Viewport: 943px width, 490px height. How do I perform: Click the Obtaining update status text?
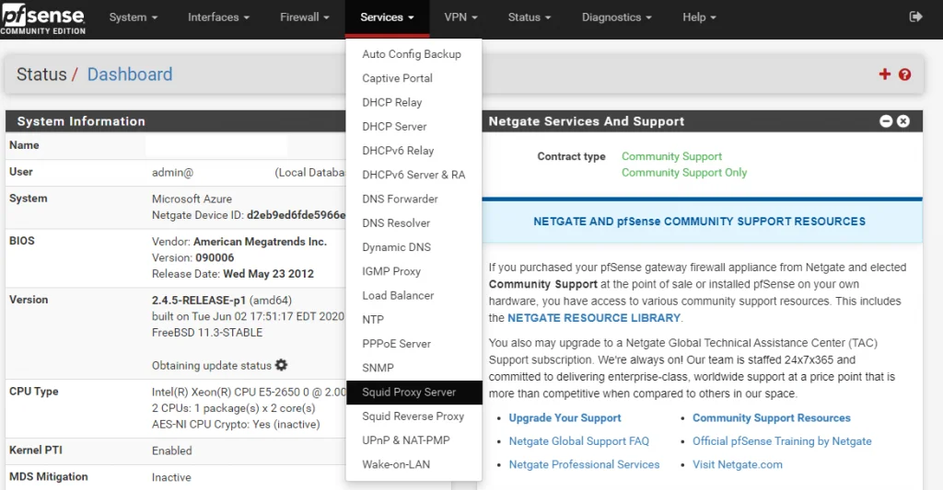pos(212,365)
